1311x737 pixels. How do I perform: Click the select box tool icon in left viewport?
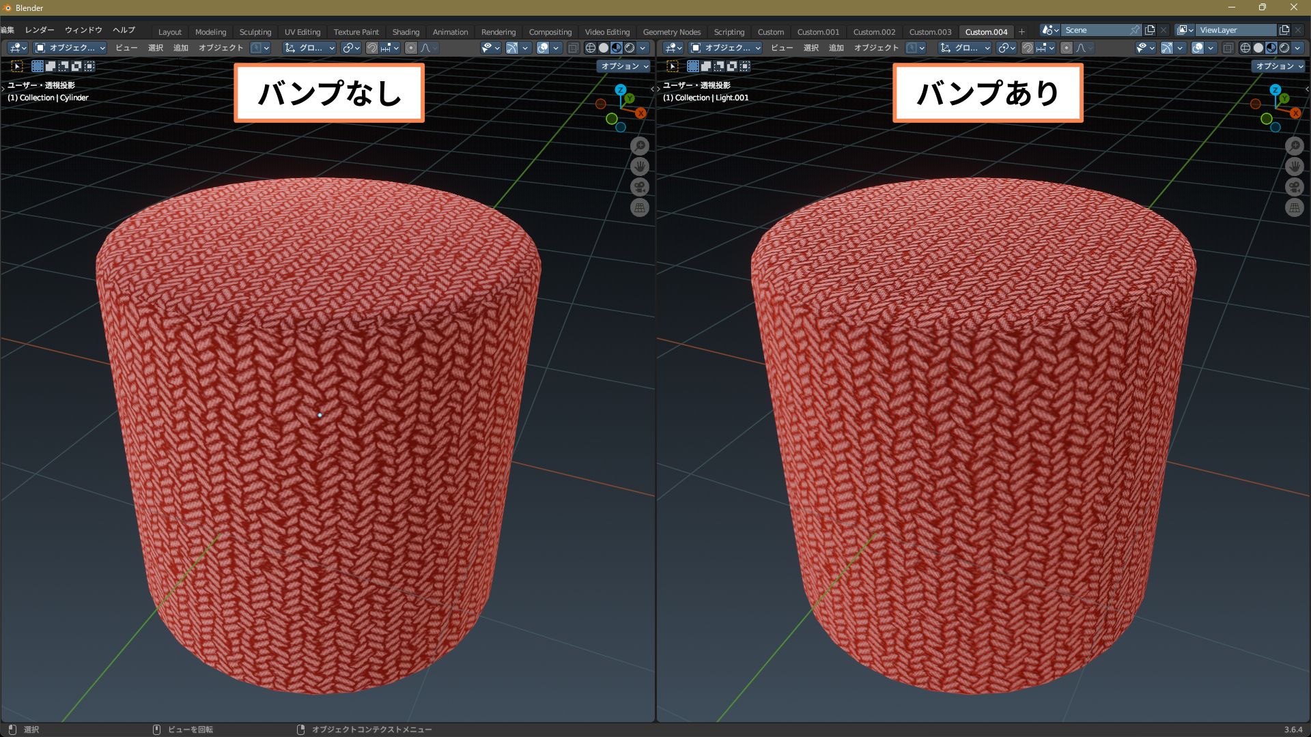coord(17,66)
